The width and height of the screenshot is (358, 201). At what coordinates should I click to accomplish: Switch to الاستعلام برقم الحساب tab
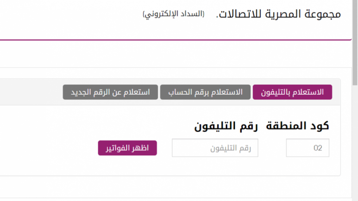coord(205,92)
